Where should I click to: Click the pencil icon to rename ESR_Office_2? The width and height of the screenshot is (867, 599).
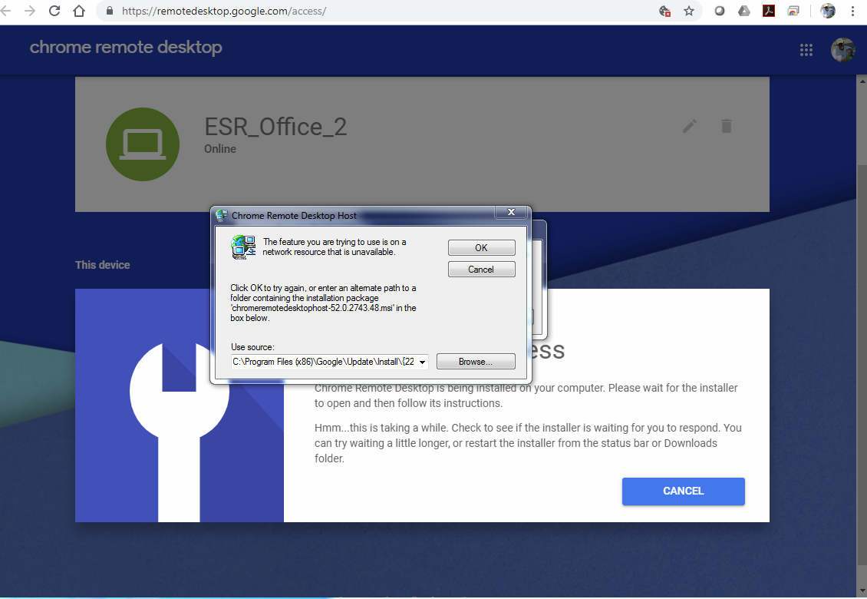click(x=689, y=126)
